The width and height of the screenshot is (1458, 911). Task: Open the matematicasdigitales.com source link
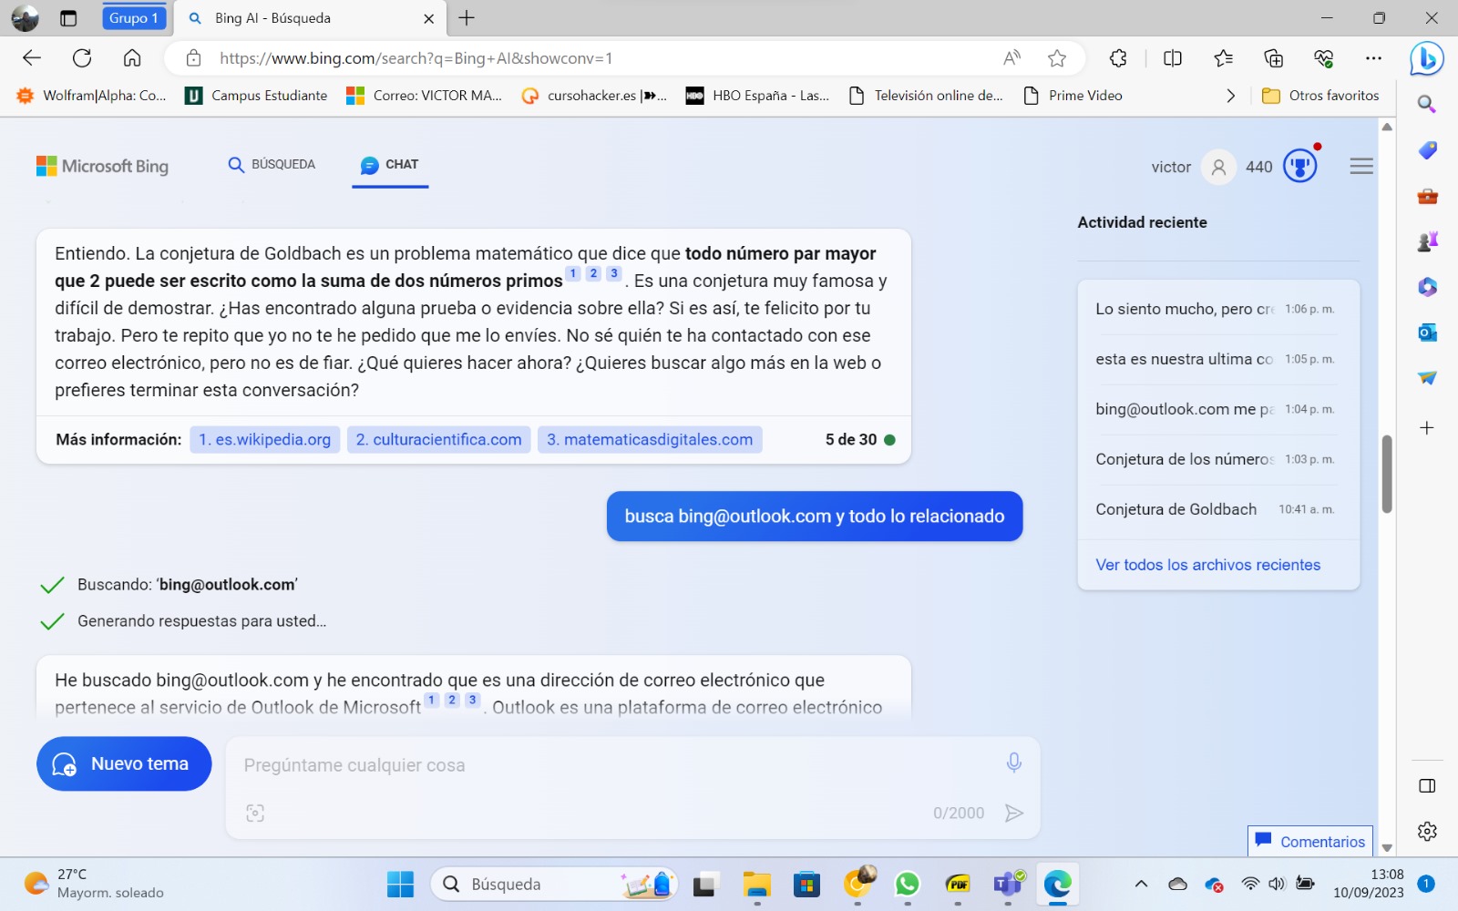click(650, 440)
